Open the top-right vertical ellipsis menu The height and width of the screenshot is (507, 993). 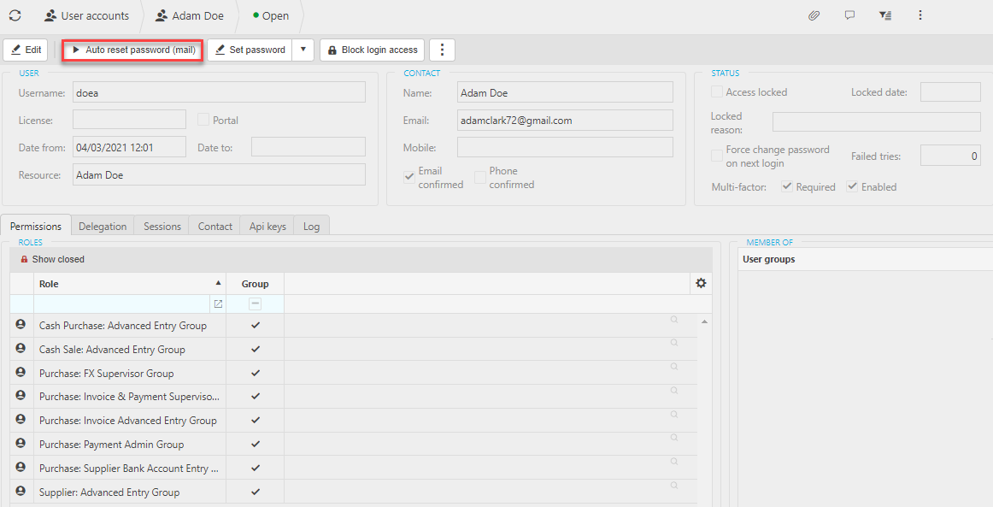[920, 15]
